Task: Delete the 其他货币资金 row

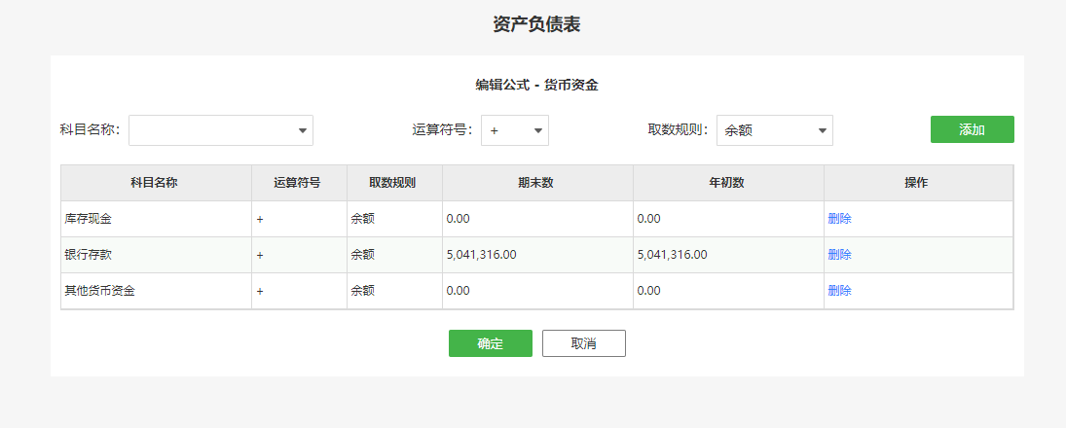Action: (839, 291)
